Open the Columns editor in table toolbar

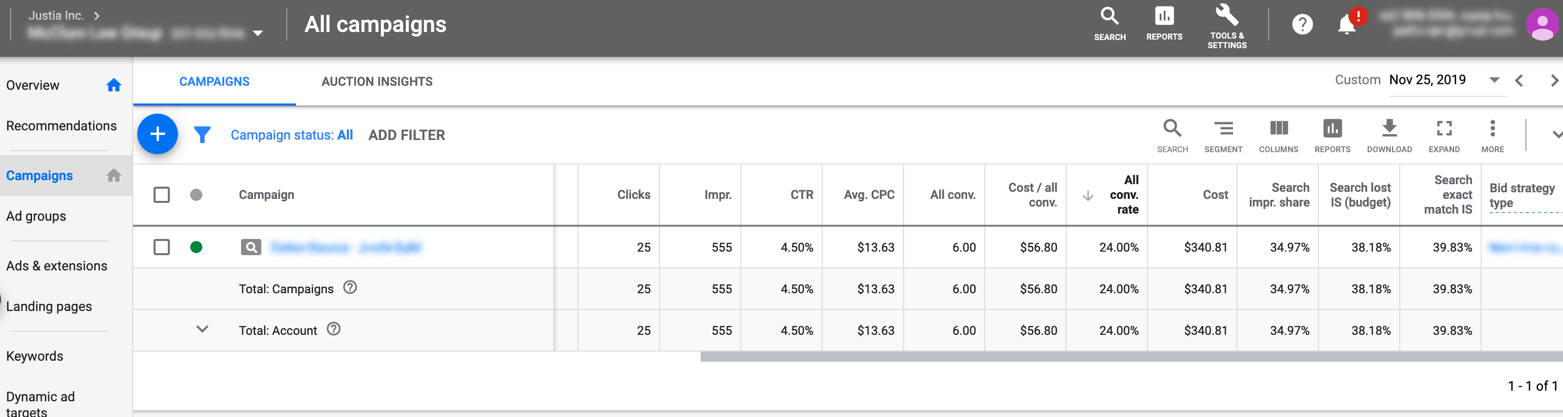[1278, 135]
